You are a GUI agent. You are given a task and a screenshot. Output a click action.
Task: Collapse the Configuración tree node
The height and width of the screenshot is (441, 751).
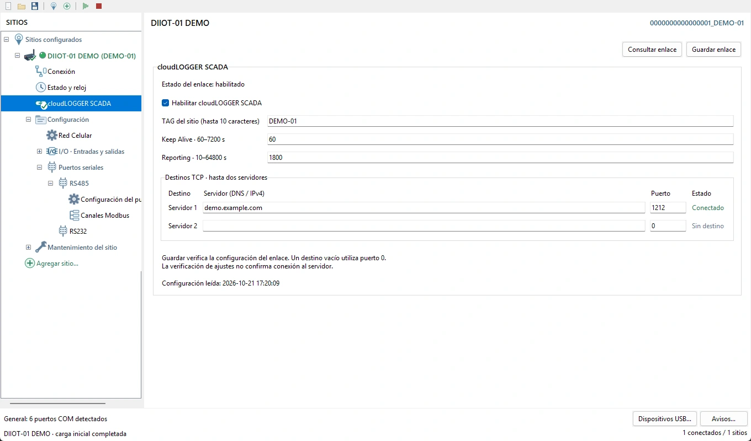(x=28, y=120)
